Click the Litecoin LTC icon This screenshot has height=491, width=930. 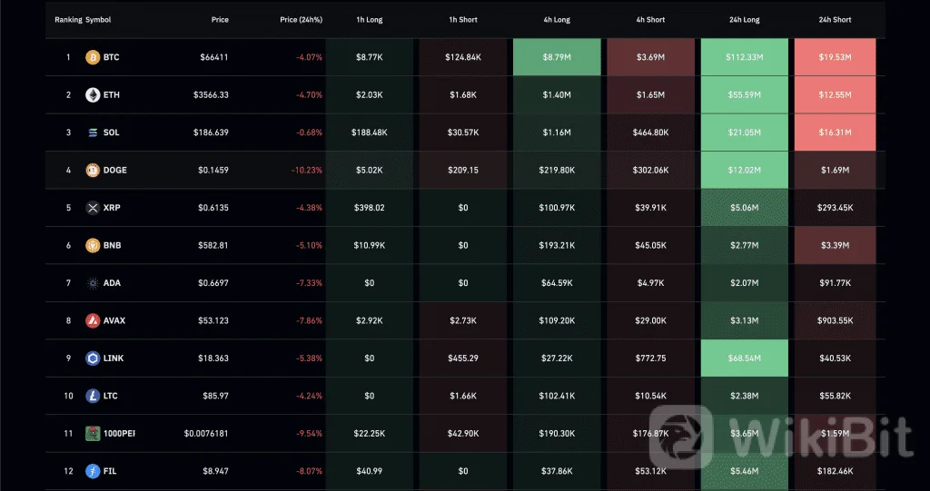pyautogui.click(x=92, y=396)
